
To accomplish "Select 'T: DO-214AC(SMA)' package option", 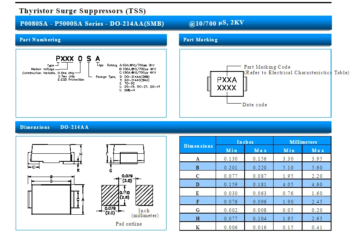I will 134,80.
